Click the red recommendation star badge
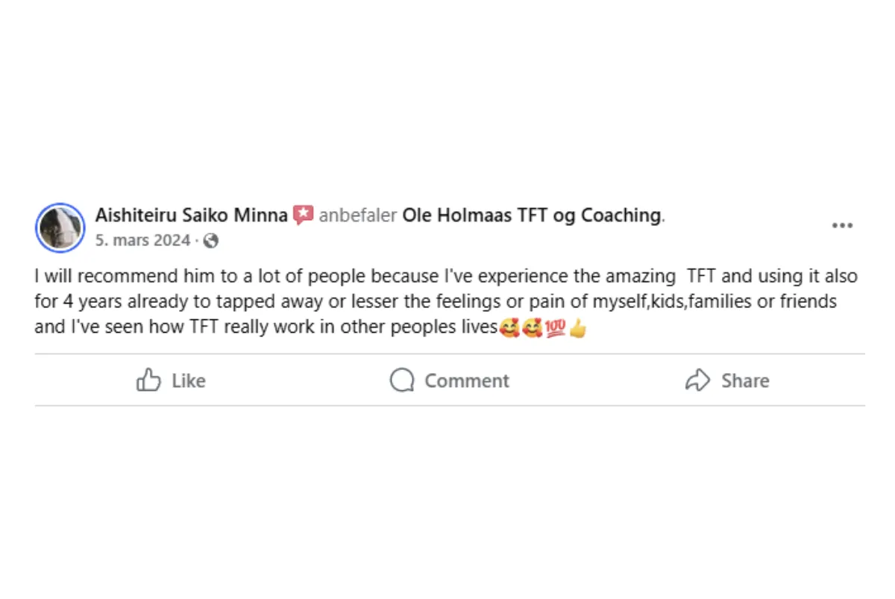895x599 pixels. click(x=303, y=216)
